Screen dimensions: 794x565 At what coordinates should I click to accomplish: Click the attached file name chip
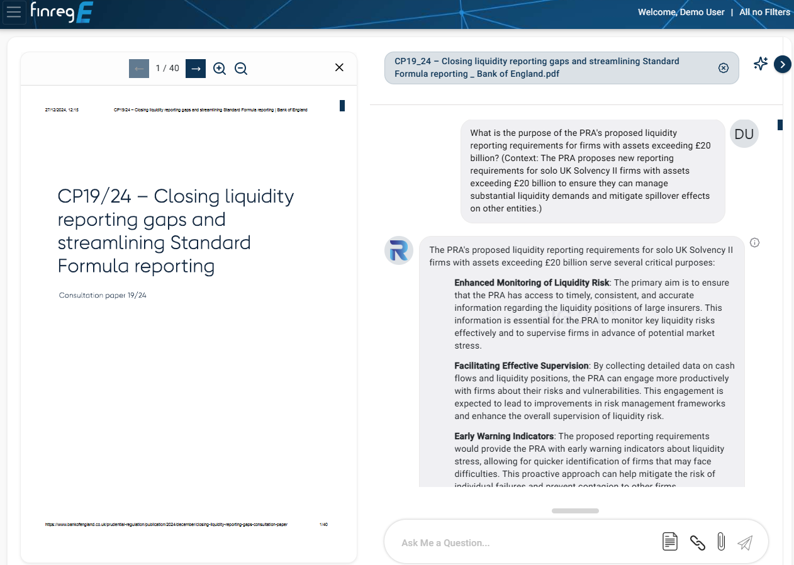coord(561,67)
